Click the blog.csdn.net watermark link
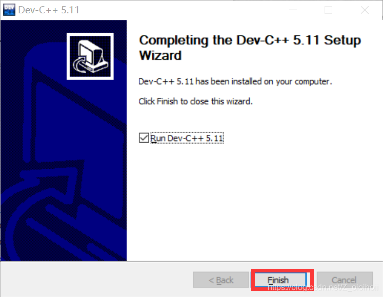 323,288
